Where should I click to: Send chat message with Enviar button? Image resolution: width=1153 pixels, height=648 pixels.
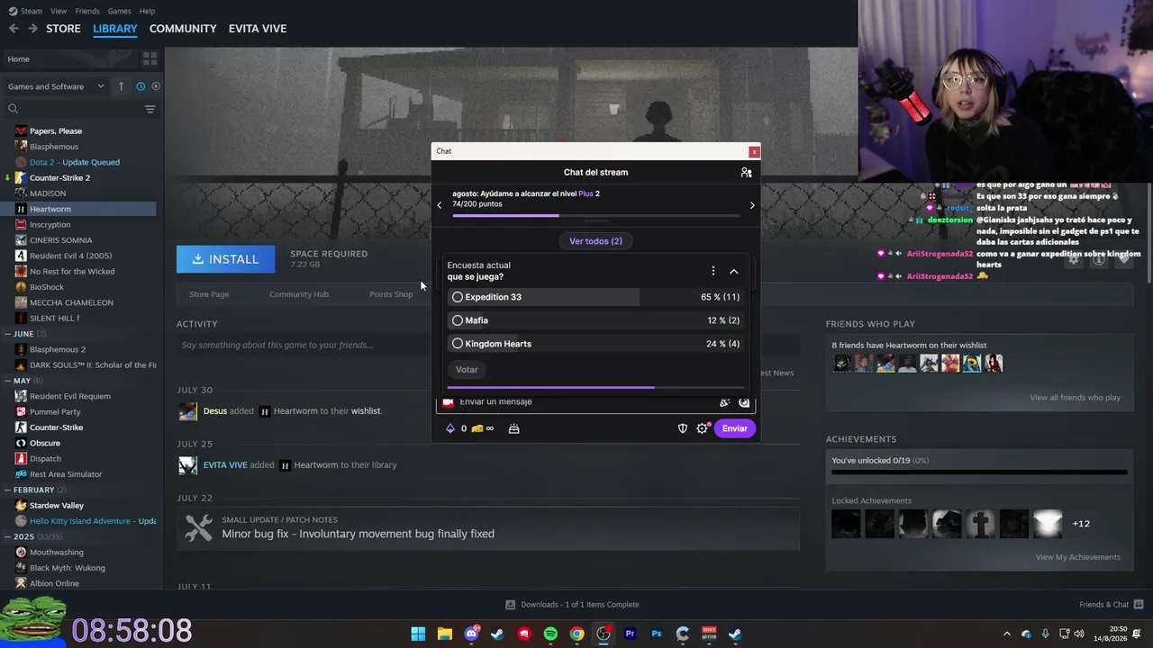(x=735, y=428)
